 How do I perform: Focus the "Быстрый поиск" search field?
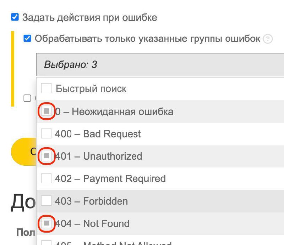tap(168, 89)
